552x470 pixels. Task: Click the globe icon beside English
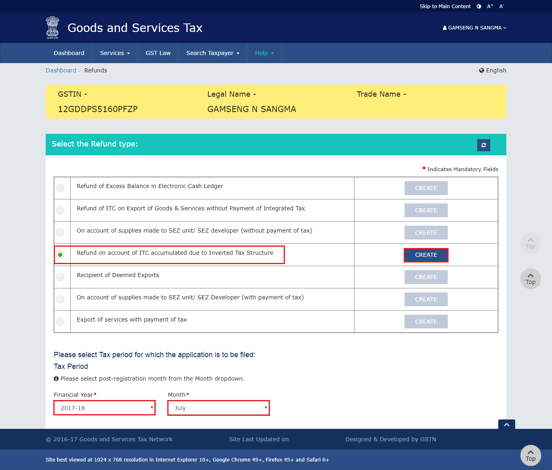click(481, 70)
